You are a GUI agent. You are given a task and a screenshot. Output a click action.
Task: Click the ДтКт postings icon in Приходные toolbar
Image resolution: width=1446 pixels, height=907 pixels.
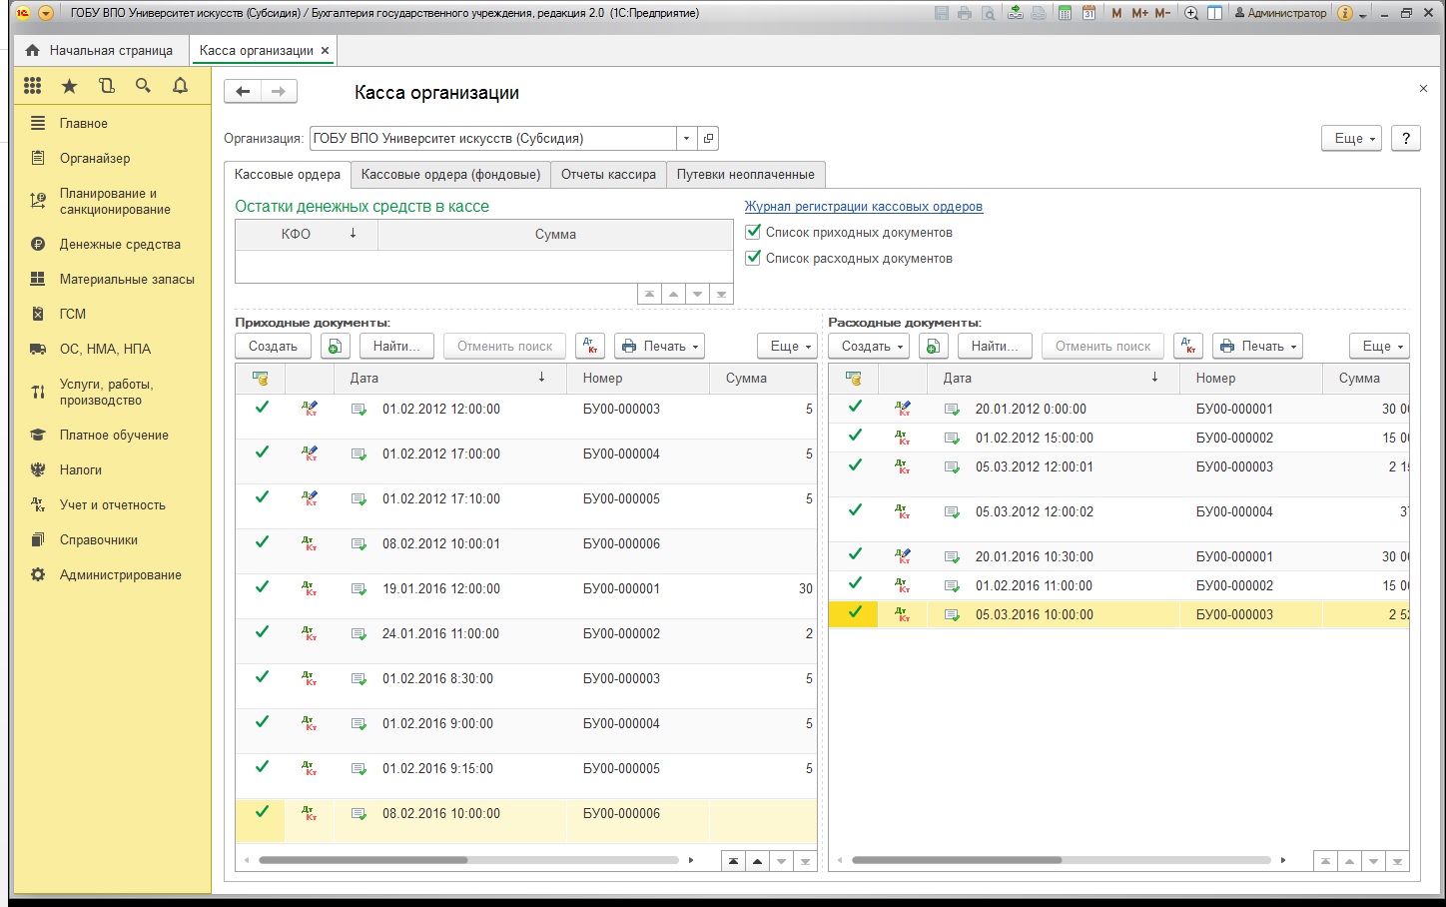tap(591, 347)
